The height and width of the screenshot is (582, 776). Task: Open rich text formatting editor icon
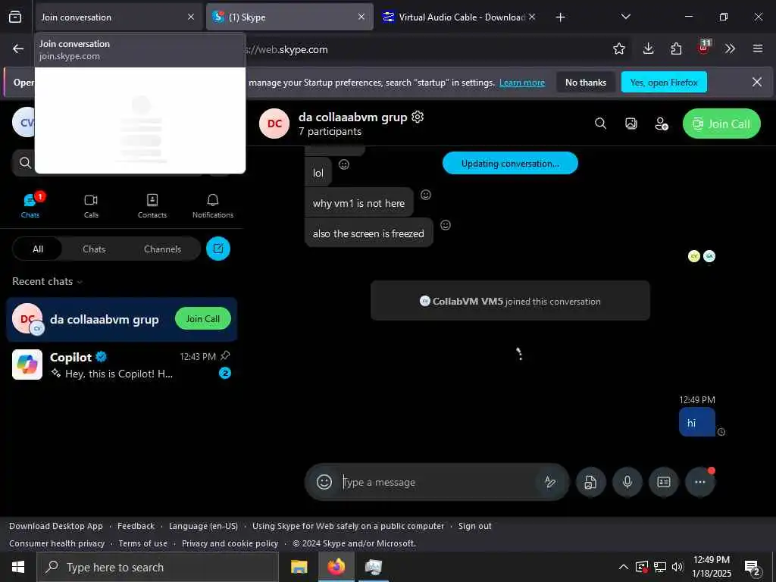point(550,481)
